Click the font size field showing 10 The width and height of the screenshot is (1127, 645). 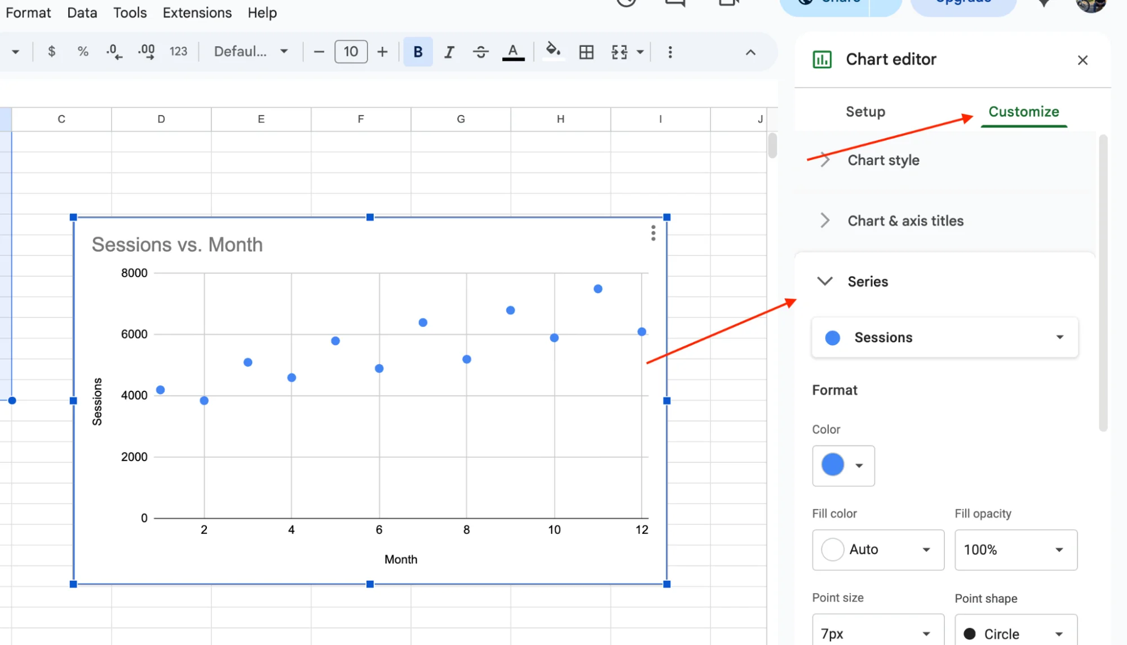click(351, 51)
